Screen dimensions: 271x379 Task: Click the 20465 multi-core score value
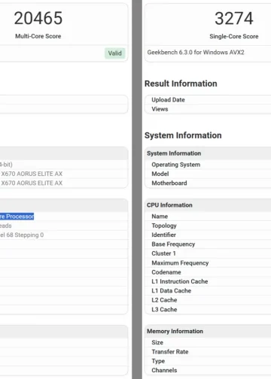(38, 18)
